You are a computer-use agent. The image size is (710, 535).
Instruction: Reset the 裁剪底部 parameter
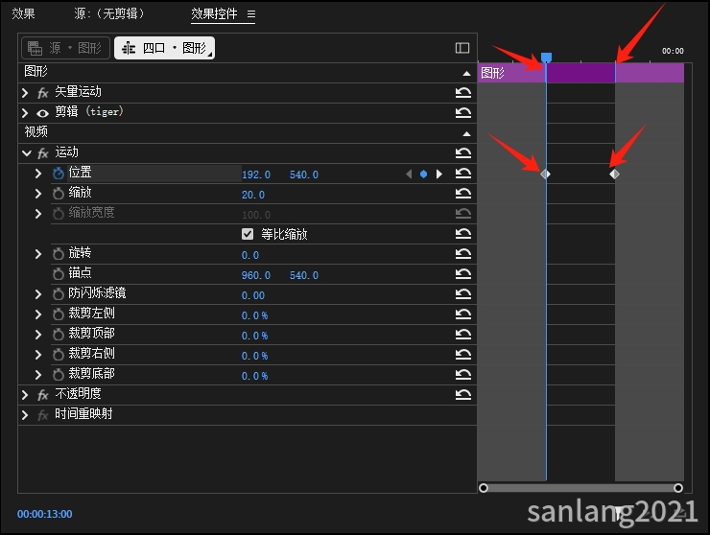[463, 374]
